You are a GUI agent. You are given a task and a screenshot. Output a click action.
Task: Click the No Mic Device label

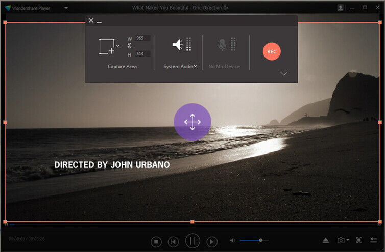coord(224,66)
